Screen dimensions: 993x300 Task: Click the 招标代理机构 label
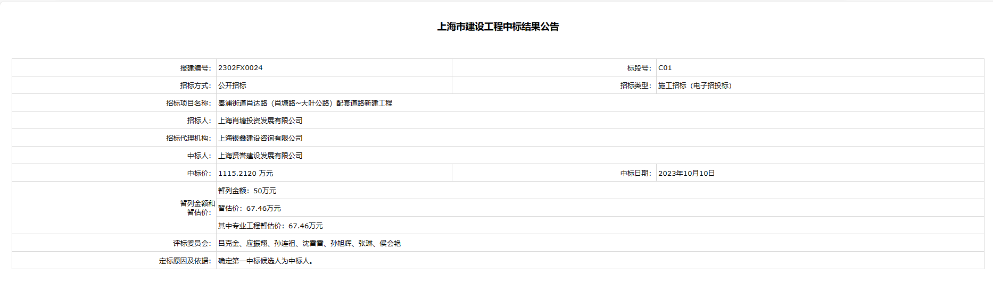point(188,138)
